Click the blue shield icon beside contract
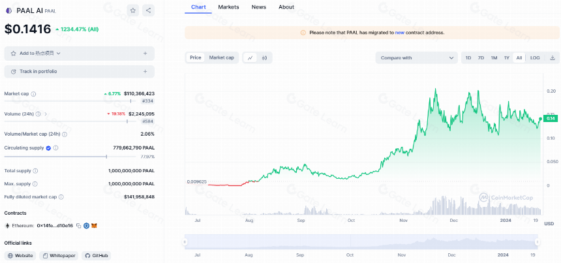This screenshot has height=263, width=561. 86,226
